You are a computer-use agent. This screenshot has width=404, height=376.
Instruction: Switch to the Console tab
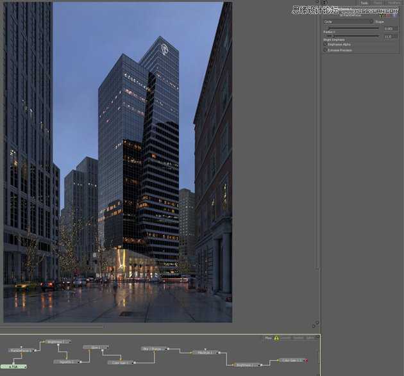285,338
